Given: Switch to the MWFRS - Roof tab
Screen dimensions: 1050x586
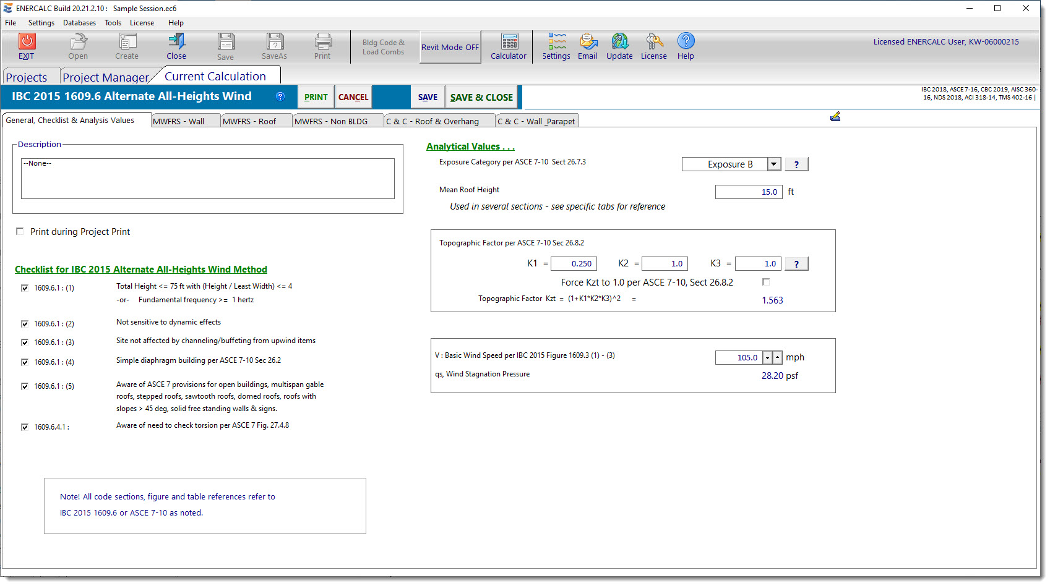Looking at the screenshot, I should [249, 121].
